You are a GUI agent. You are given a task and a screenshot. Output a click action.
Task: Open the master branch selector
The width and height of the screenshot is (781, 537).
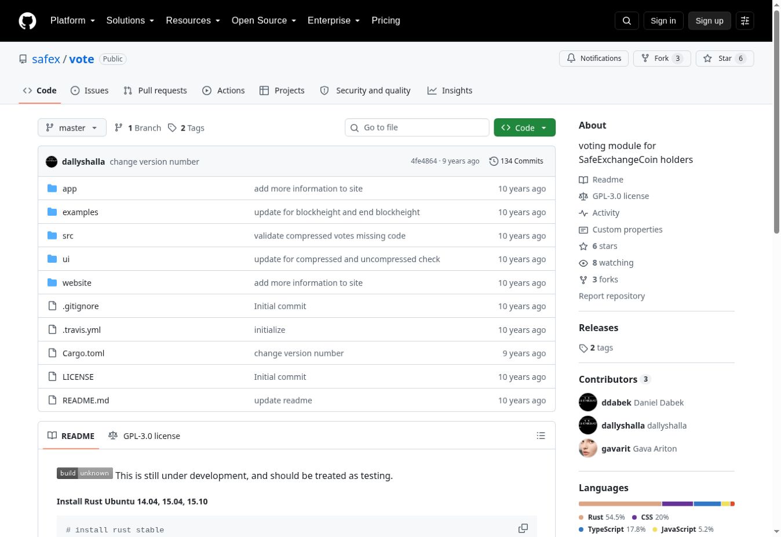(72, 128)
